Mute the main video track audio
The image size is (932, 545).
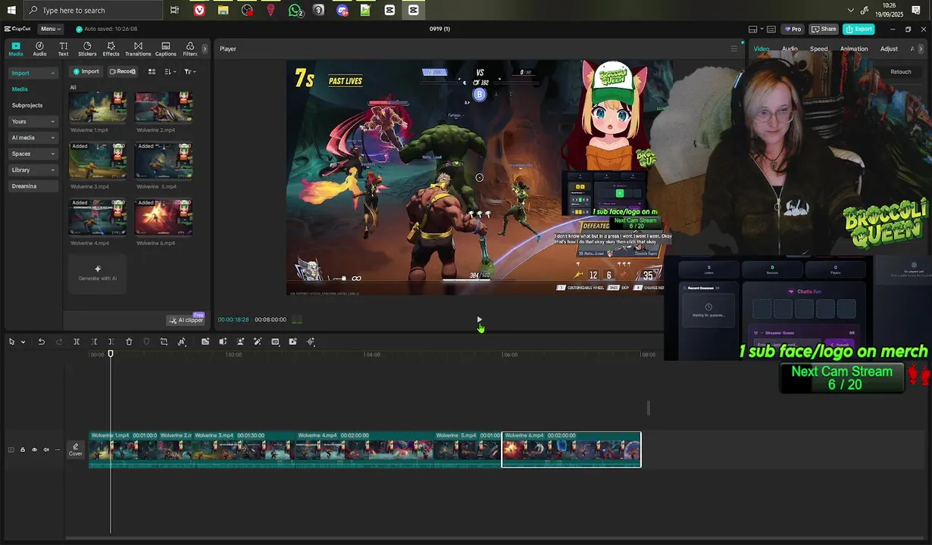45,450
